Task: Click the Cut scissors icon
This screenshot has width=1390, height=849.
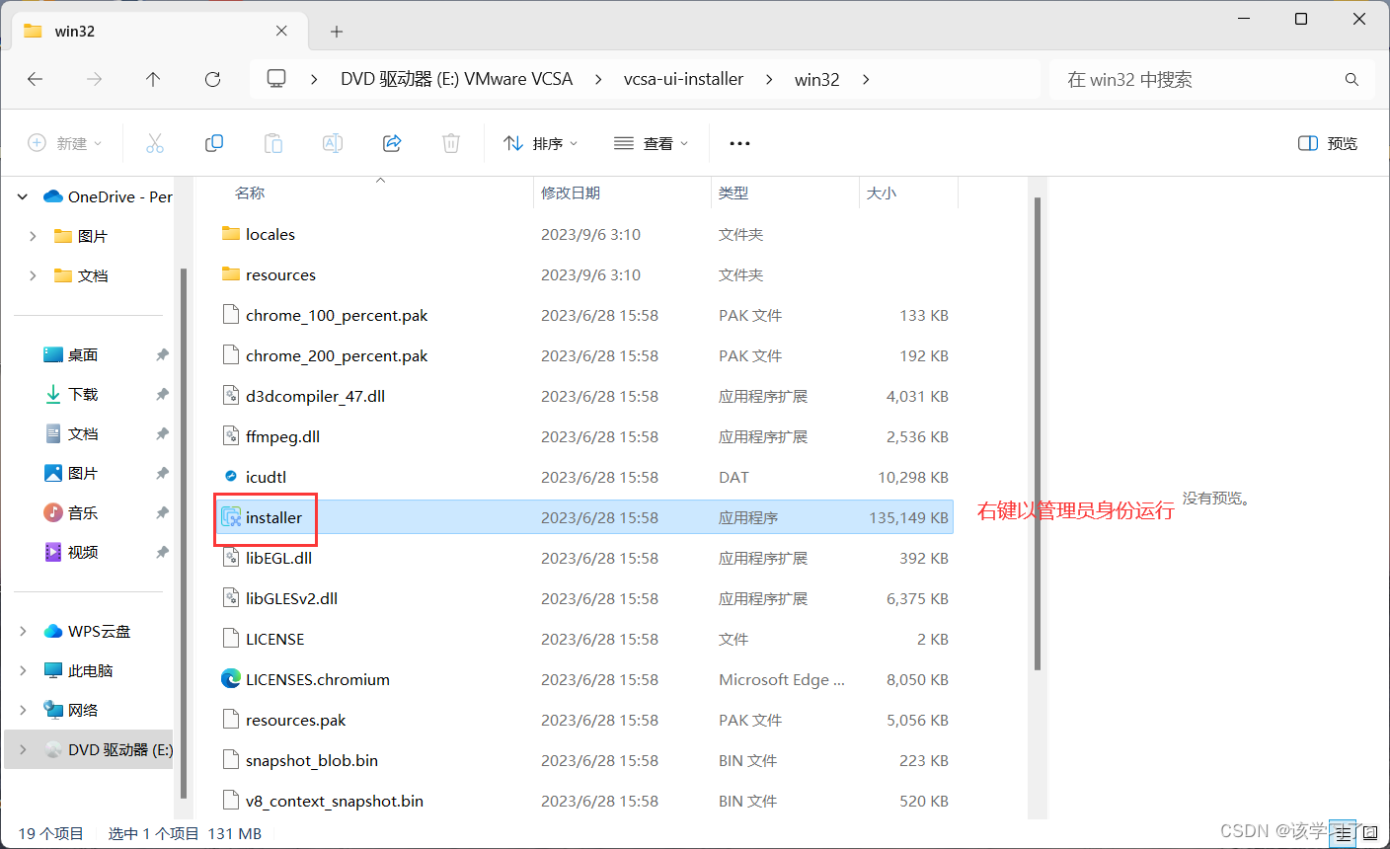Action: (155, 143)
